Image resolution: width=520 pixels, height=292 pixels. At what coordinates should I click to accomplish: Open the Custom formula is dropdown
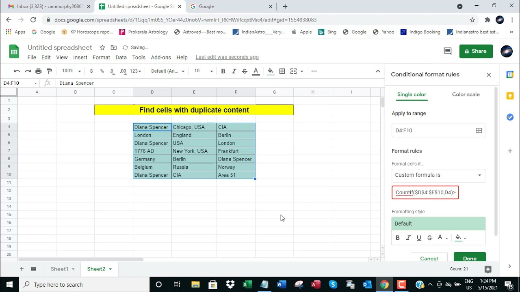coord(439,175)
